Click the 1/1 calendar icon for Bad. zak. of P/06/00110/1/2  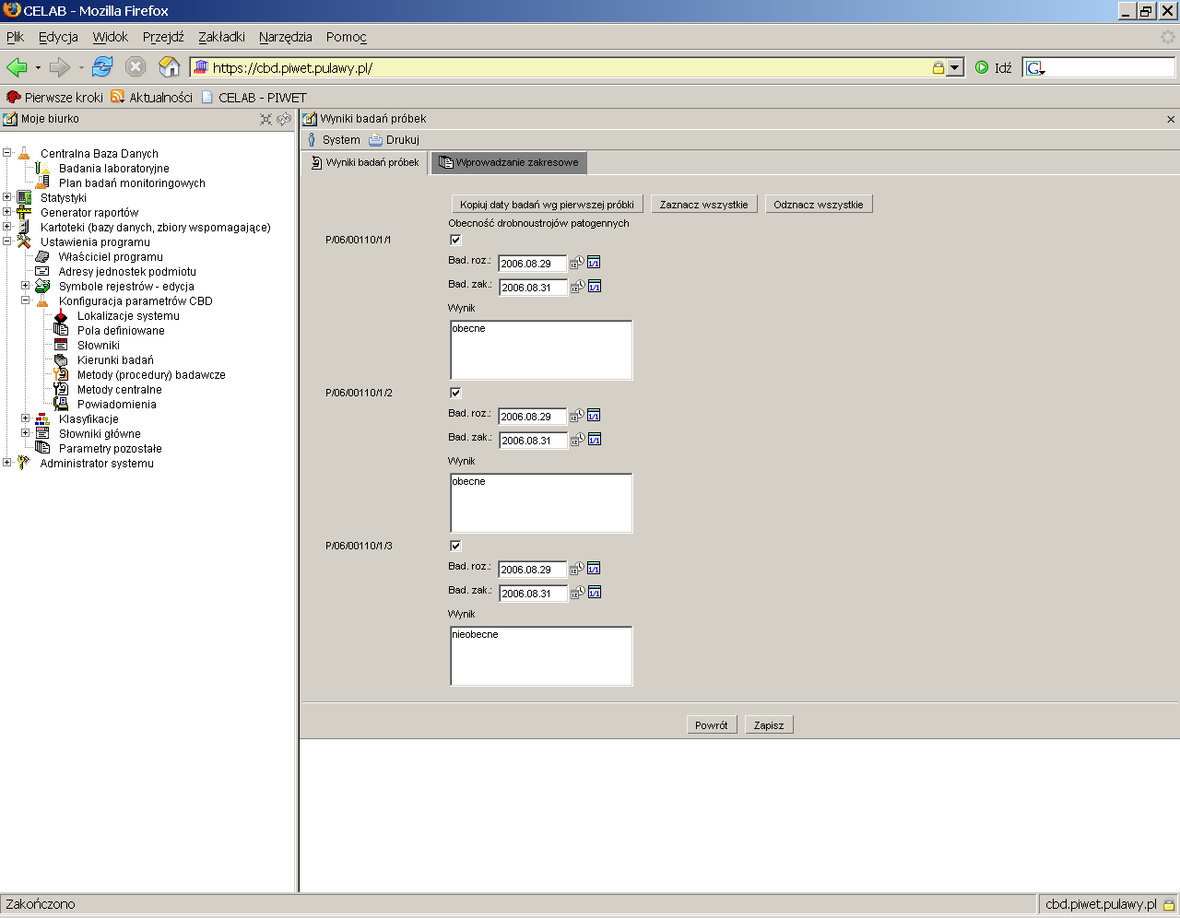(x=595, y=440)
